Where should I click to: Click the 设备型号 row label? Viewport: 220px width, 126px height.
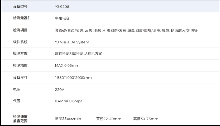pyautogui.click(x=20, y=6)
